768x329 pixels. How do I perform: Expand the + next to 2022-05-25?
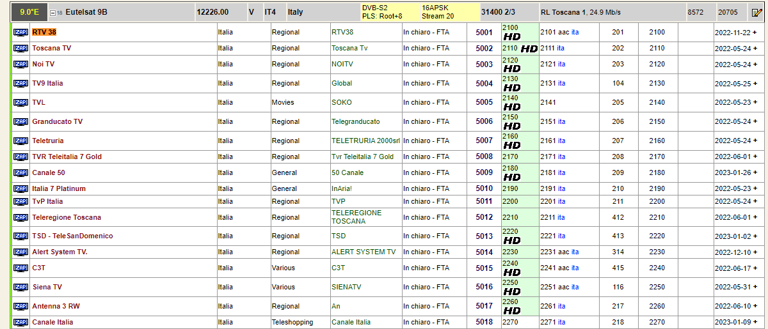pos(754,83)
